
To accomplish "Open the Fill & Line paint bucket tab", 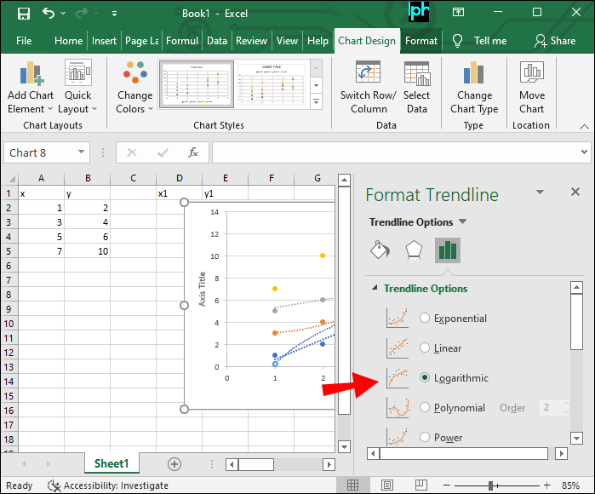I will 380,250.
